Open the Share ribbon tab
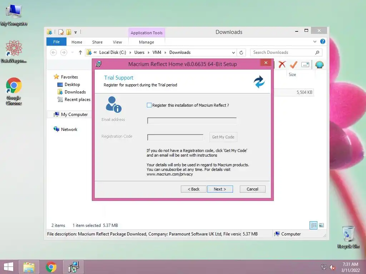The height and width of the screenshot is (274, 366). (x=97, y=42)
